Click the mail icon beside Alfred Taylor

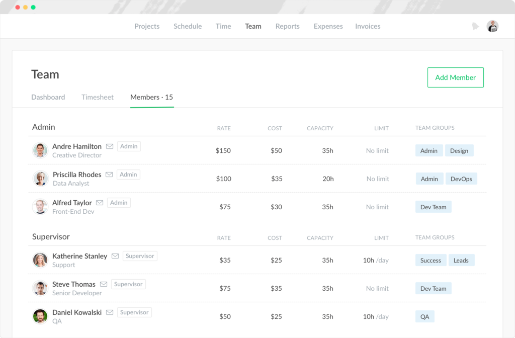click(100, 203)
